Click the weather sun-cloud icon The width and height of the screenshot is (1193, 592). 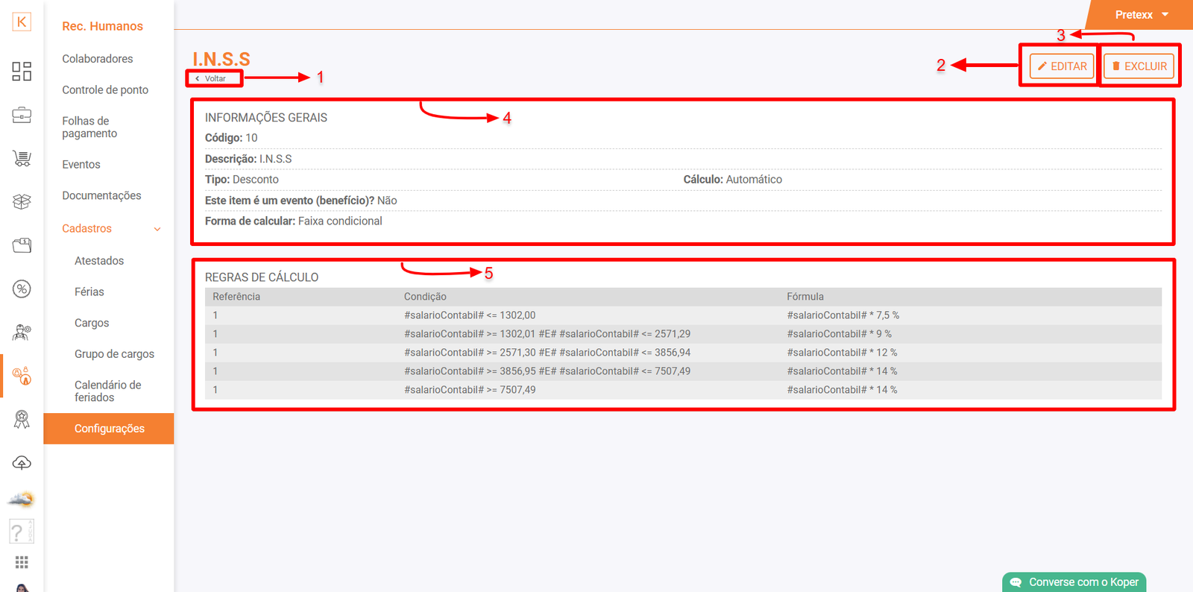point(22,499)
